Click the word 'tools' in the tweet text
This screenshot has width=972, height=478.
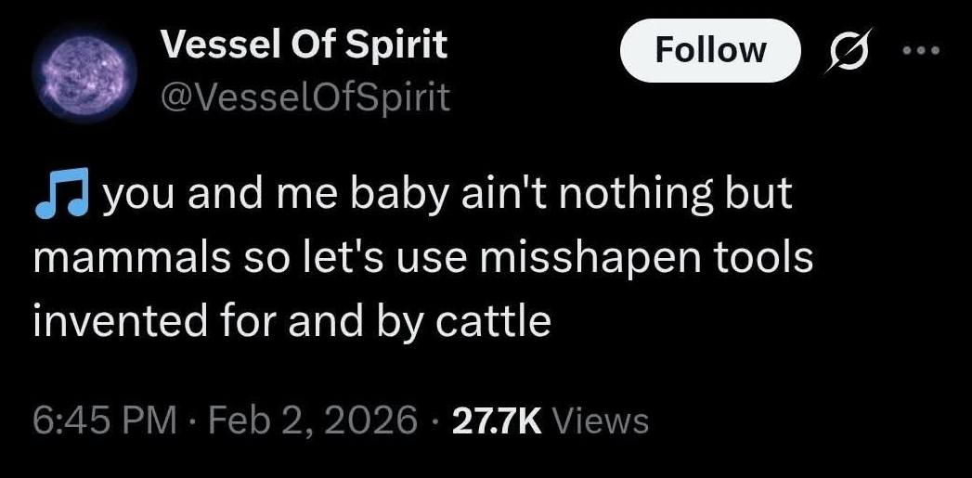pyautogui.click(x=766, y=258)
